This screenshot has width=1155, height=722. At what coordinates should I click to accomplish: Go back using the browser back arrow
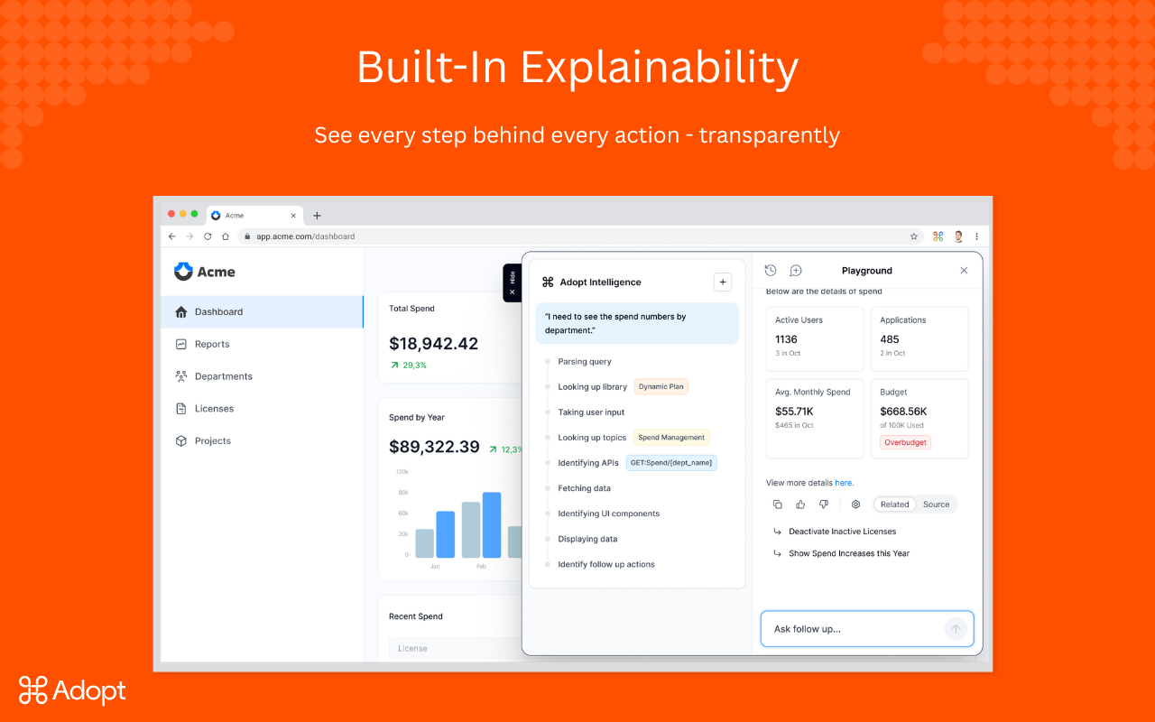(x=172, y=236)
